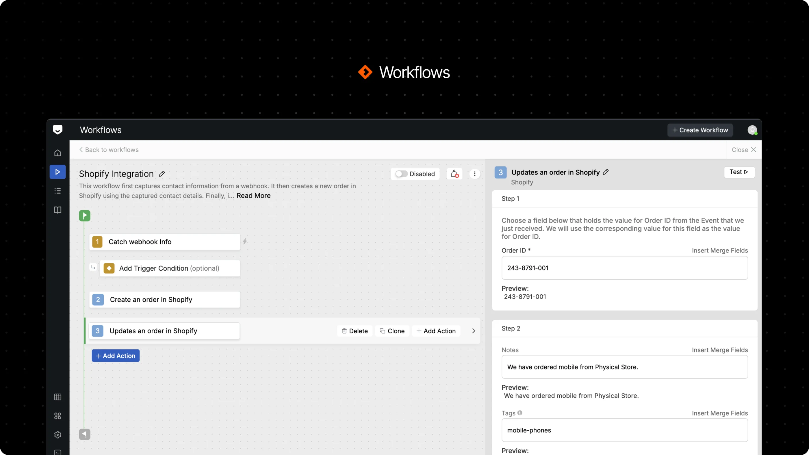Open the user avatar profile menu

tap(752, 130)
